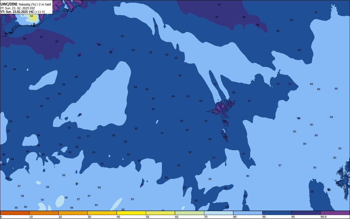Click the 'VT: Sun. 23.02.2025 14Z (+11 h)' line
The image size is (350, 219).
point(23,12)
